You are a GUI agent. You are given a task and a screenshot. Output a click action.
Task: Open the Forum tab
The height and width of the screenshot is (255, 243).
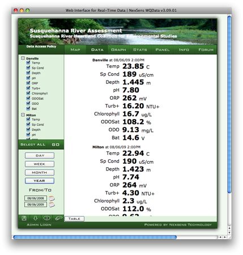click(206, 50)
